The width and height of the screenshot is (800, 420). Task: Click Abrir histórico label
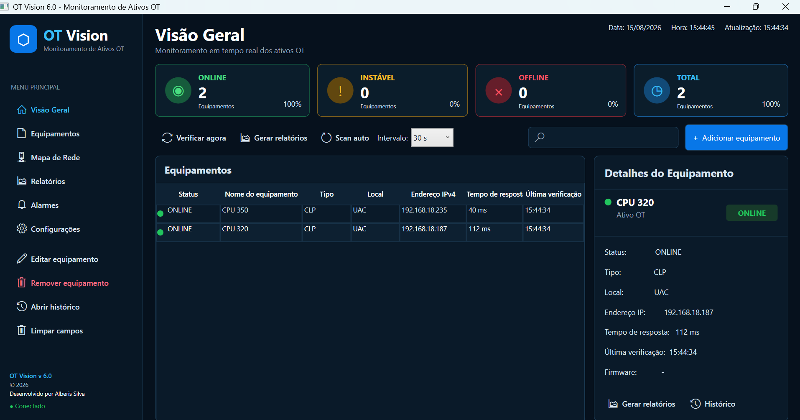pyautogui.click(x=55, y=307)
